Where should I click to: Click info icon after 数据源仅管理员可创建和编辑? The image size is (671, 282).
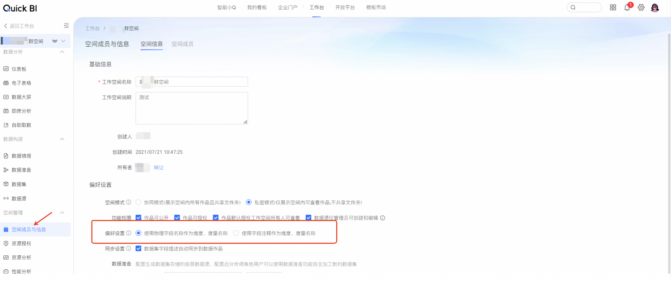pos(383,218)
